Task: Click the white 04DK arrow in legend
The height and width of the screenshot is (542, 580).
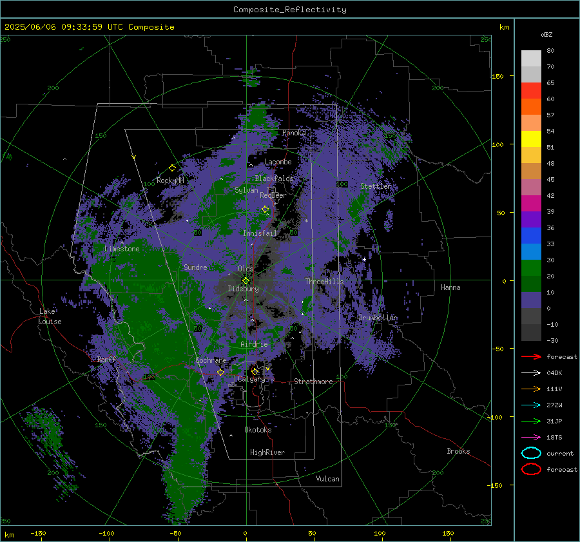Action: click(531, 373)
